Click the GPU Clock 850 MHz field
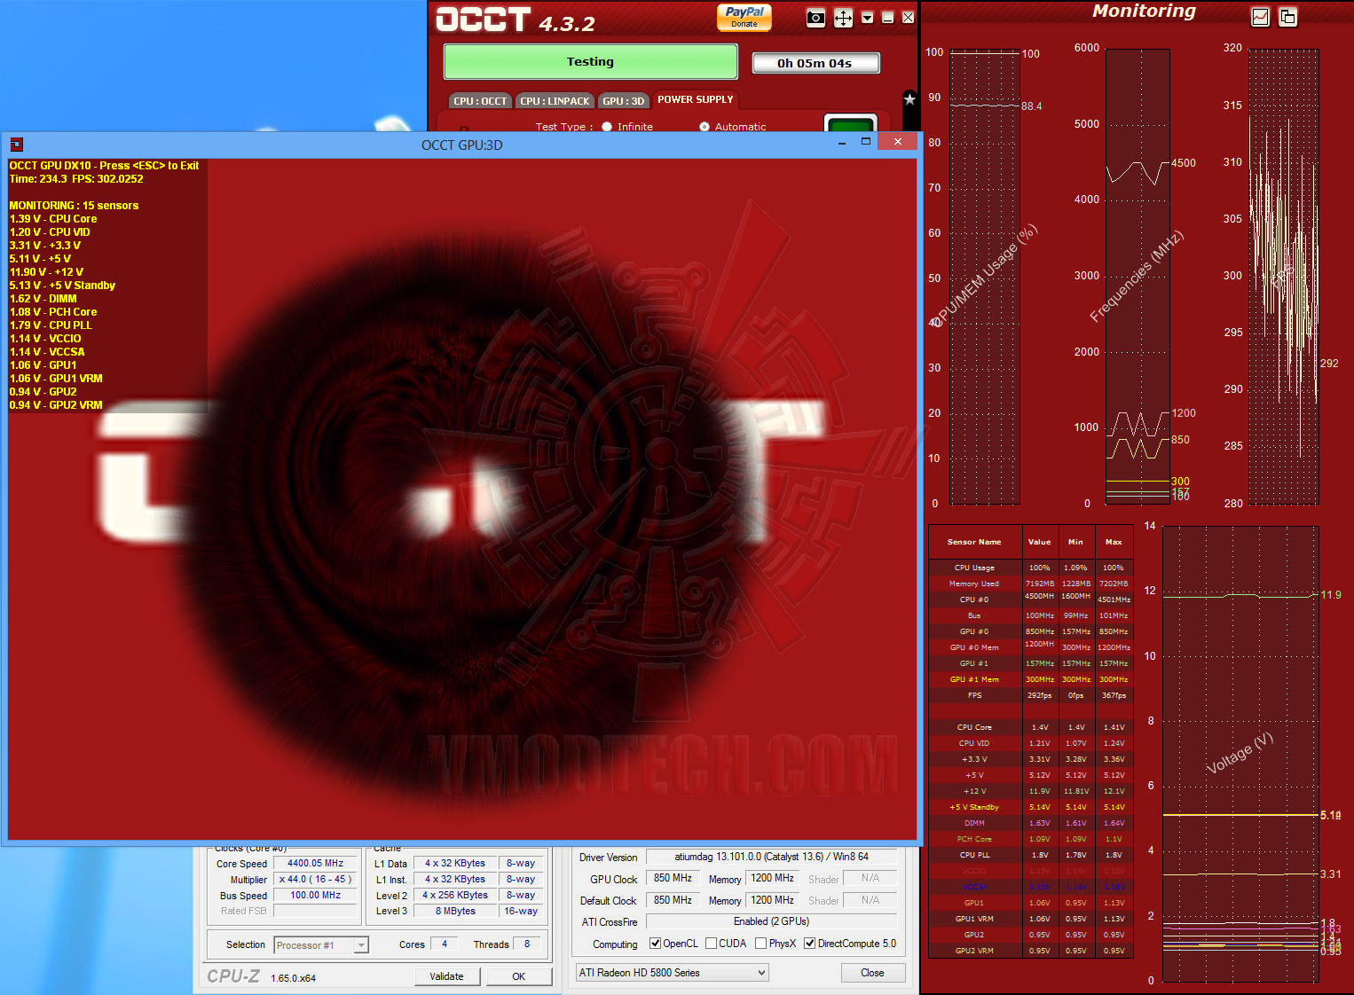Viewport: 1354px width, 995px height. tap(673, 878)
